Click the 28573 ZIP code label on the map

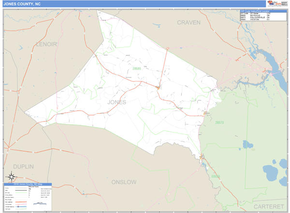(219, 122)
